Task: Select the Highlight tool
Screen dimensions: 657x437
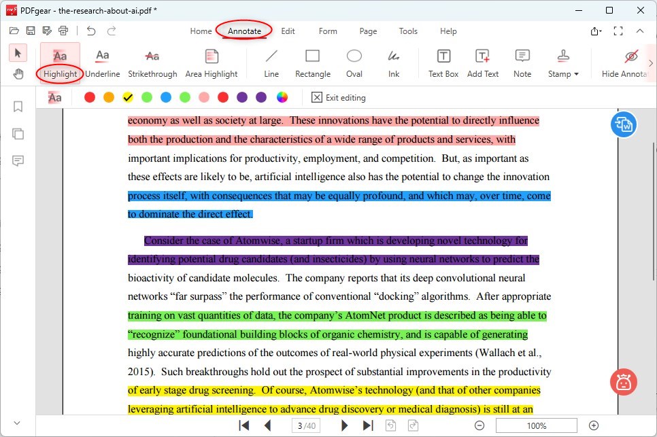Action: (59, 61)
